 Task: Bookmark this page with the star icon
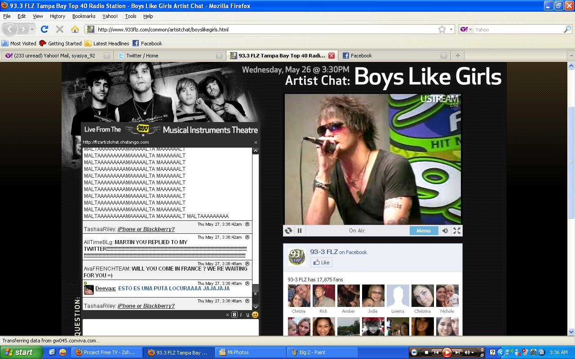click(x=442, y=29)
